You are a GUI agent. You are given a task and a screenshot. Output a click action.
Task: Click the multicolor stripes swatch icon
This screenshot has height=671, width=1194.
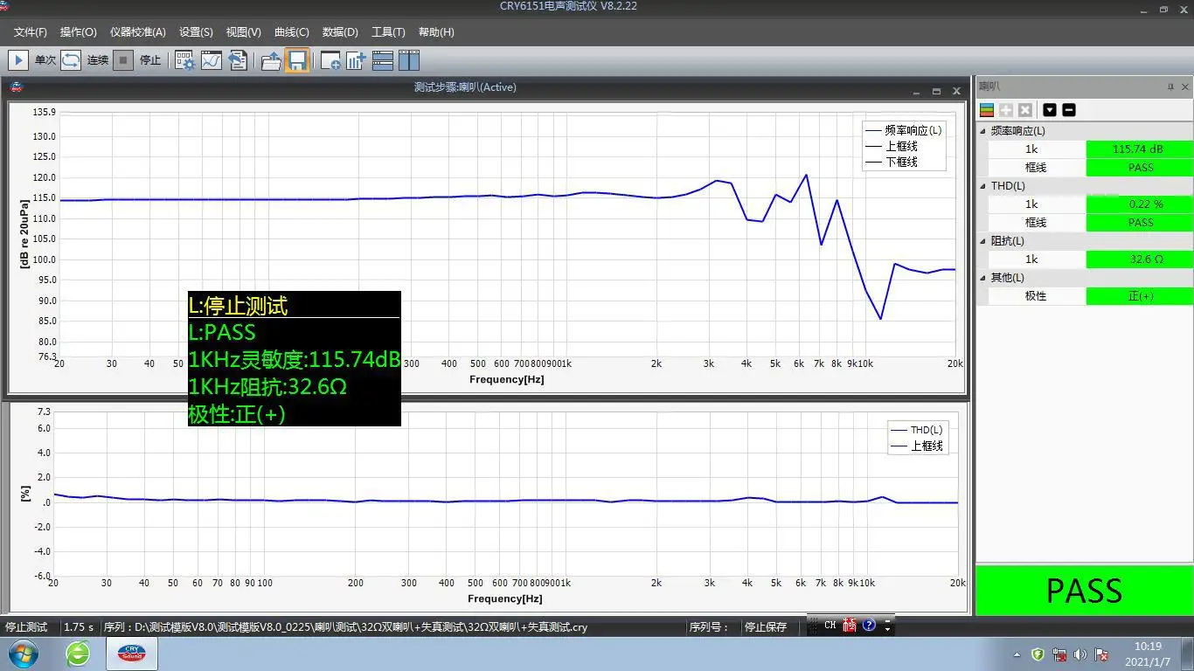click(x=987, y=110)
